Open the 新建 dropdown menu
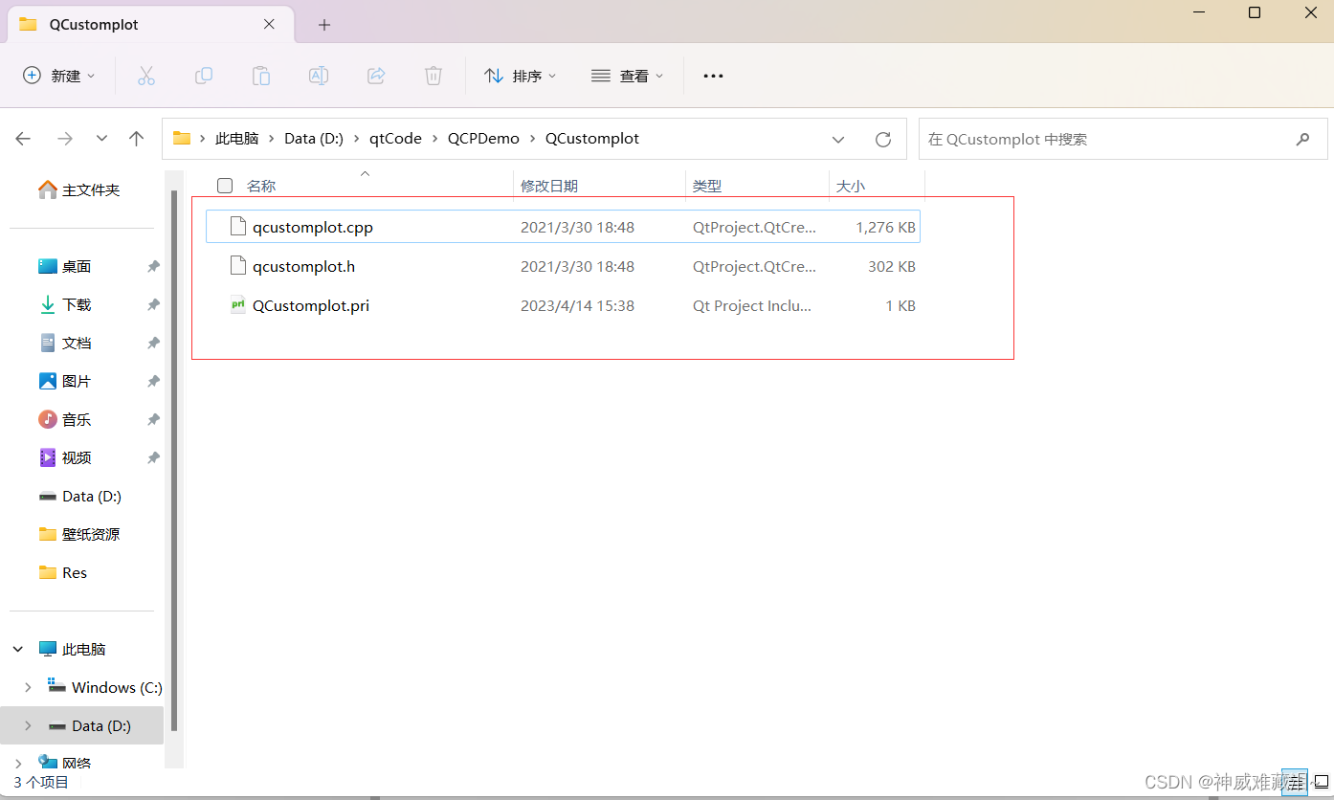Viewport: 1334px width, 800px height. coord(59,76)
